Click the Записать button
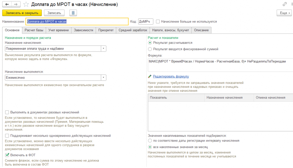293x168 pixels. click(54, 13)
